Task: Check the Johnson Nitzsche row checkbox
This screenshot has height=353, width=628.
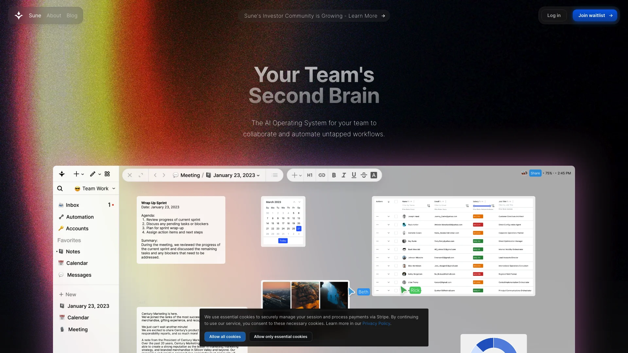Action: click(396, 258)
